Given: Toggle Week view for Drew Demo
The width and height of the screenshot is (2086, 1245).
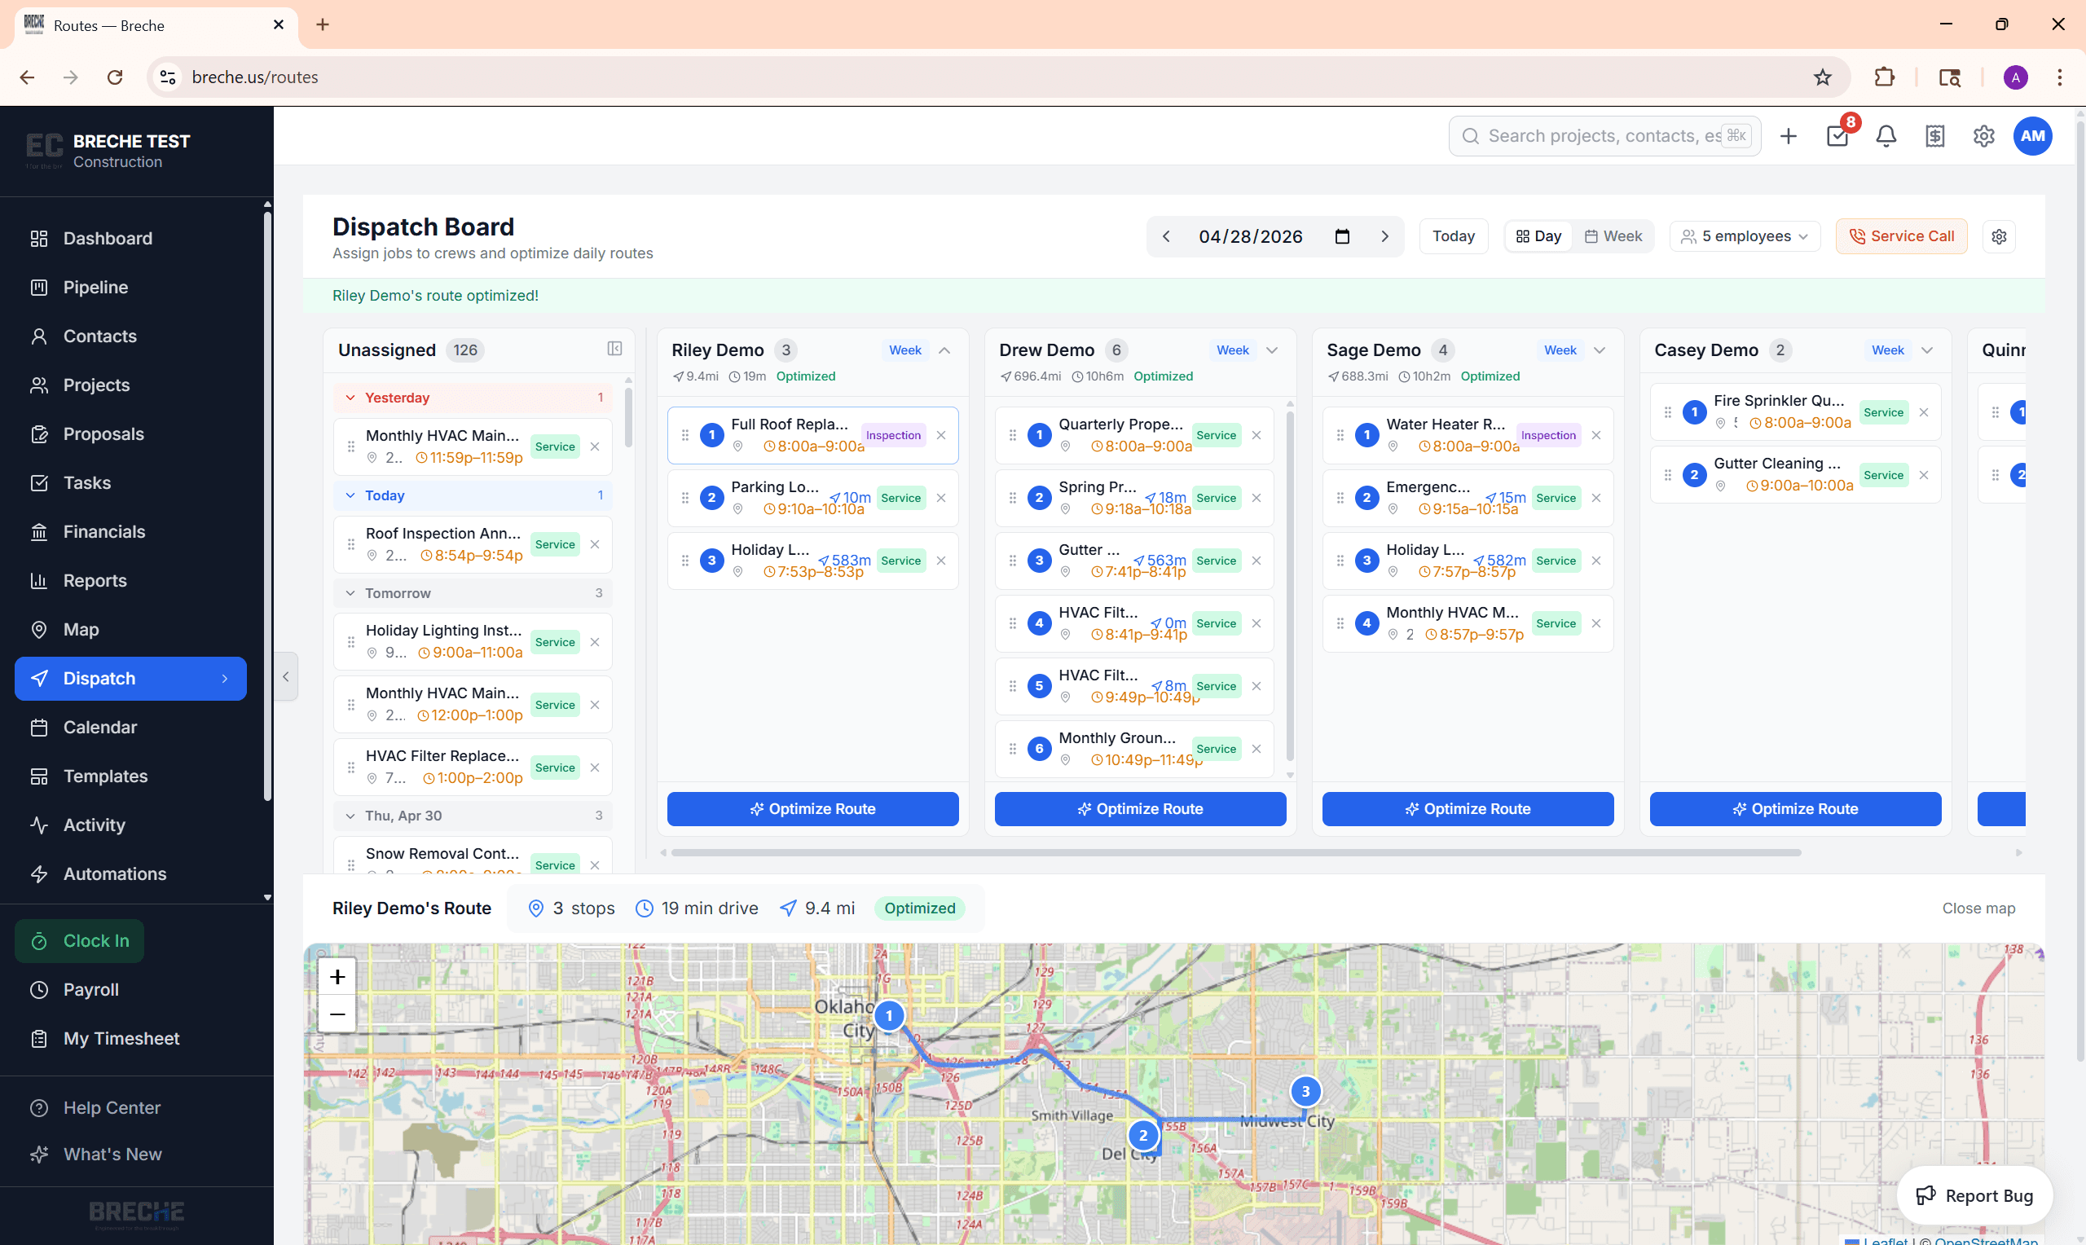Looking at the screenshot, I should coord(1233,350).
